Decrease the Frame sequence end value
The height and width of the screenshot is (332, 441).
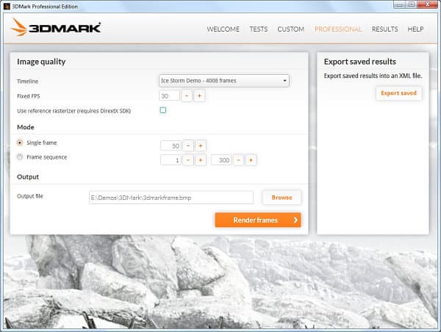[238, 160]
